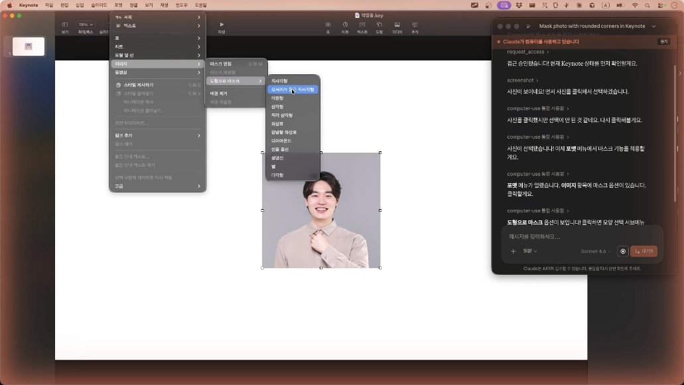Image resolution: width=684 pixels, height=385 pixels.
Task: Select the 별 (Star) mask shape
Action: point(293,167)
